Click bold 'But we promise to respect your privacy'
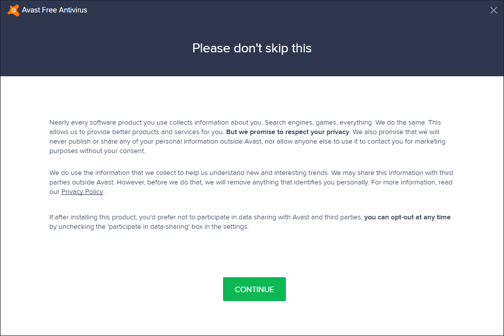Viewport: 504px width, 336px height. pyautogui.click(x=287, y=132)
